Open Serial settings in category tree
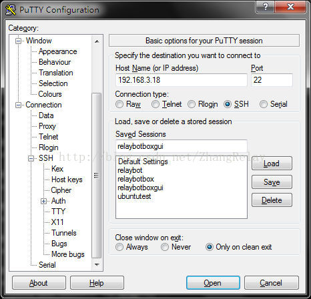 (x=47, y=265)
